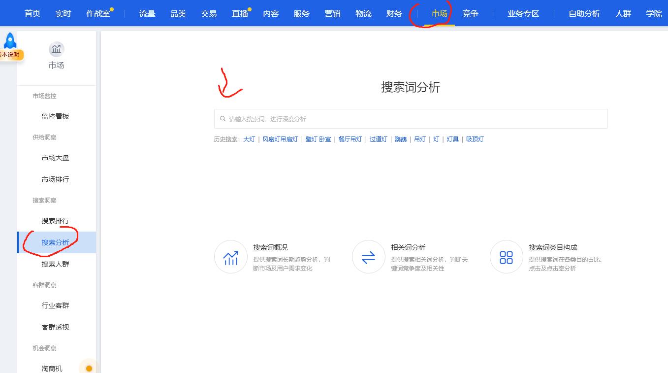Click the 鹦鹉 history keyword
Screen dimensions: 668x373
(x=401, y=139)
